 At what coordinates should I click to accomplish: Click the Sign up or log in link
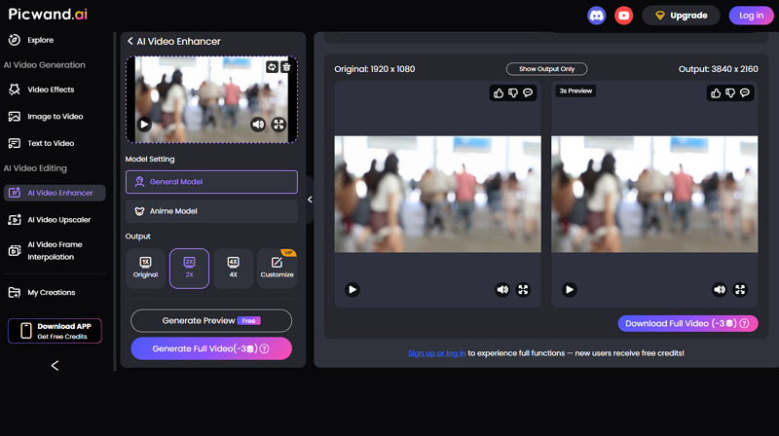[x=436, y=352]
